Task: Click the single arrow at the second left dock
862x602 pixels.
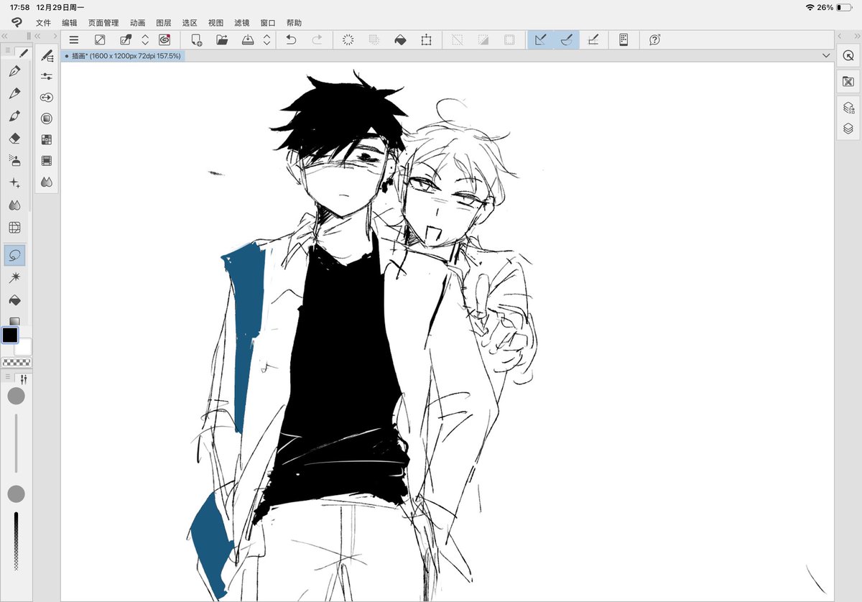Action: [x=55, y=35]
